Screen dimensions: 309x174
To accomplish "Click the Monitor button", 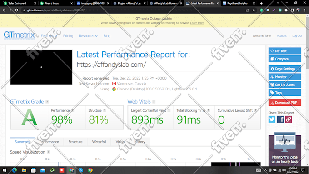I will 284,77.
